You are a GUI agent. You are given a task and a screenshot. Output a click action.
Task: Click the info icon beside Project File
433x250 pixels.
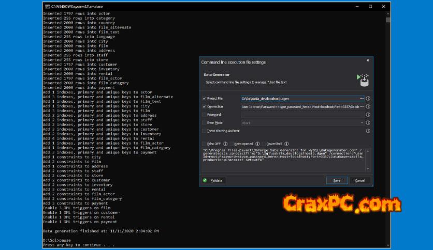pos(368,98)
